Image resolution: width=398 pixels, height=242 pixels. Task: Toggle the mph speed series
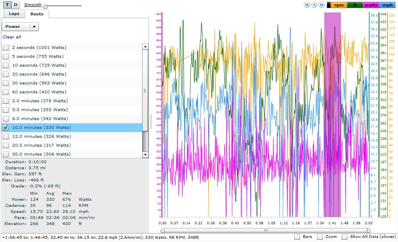[x=387, y=5]
